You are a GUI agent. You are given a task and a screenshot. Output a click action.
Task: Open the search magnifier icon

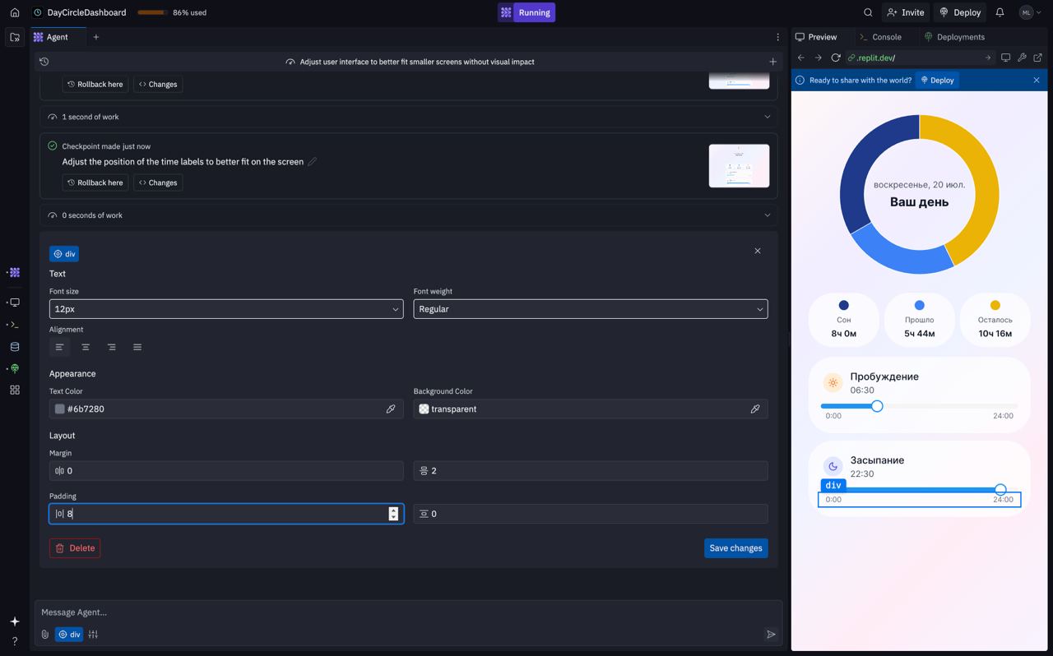click(x=868, y=12)
